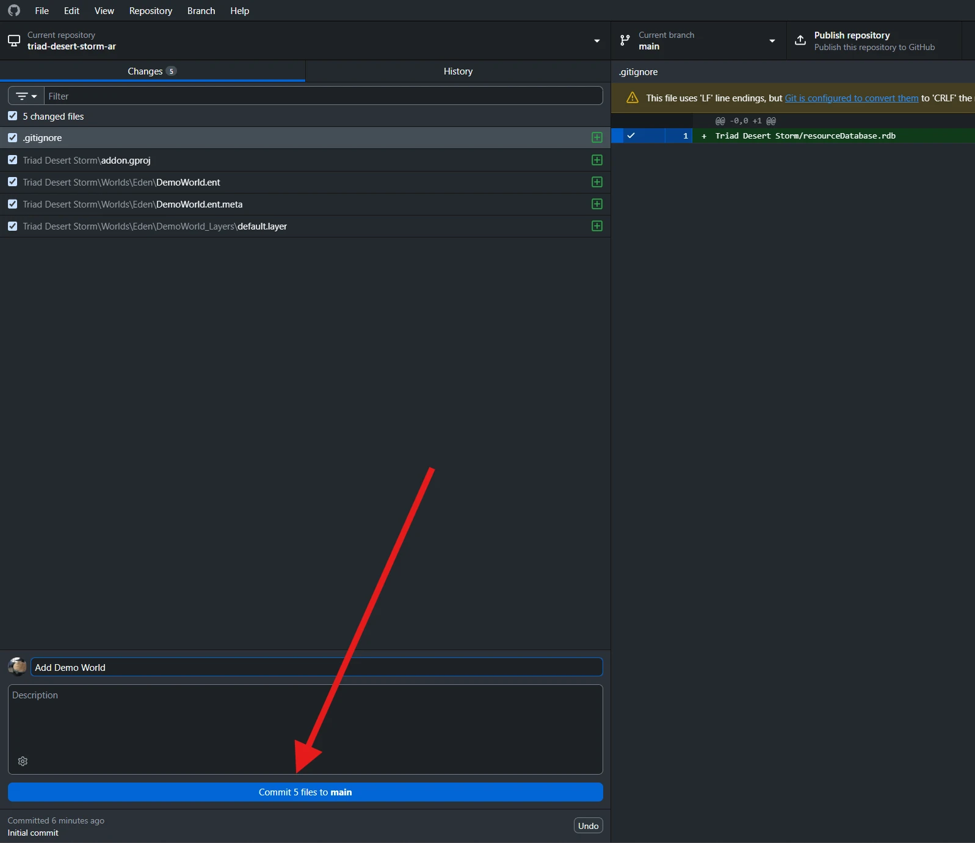
Task: Uncheck the DemoWorld.ent.meta file checkbox
Action: click(12, 204)
